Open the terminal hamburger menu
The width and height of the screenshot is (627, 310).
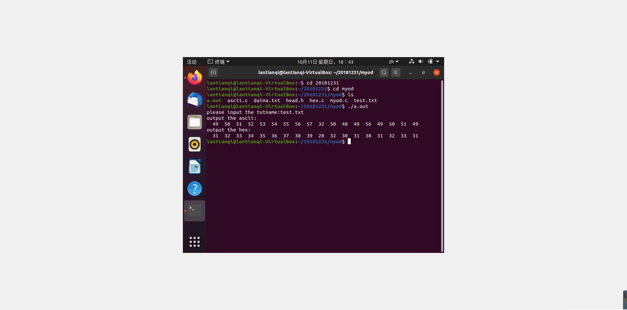pos(396,73)
